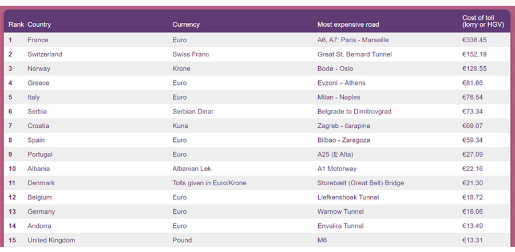The height and width of the screenshot is (252, 515).
Task: Select the Great St. Bernard Tunnel cell
Action: coord(355,54)
